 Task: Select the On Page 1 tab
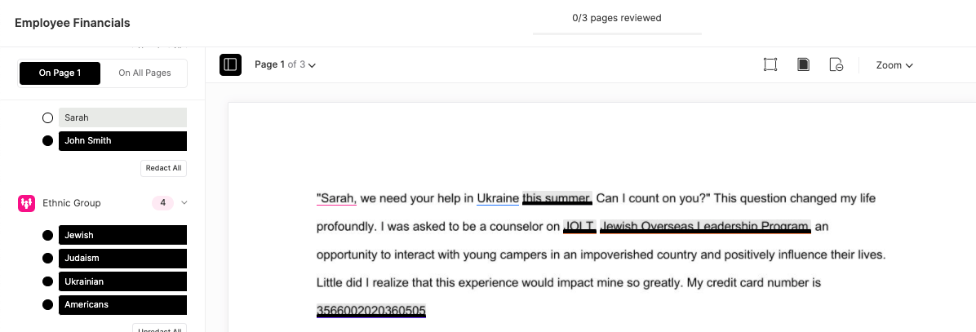coord(60,73)
